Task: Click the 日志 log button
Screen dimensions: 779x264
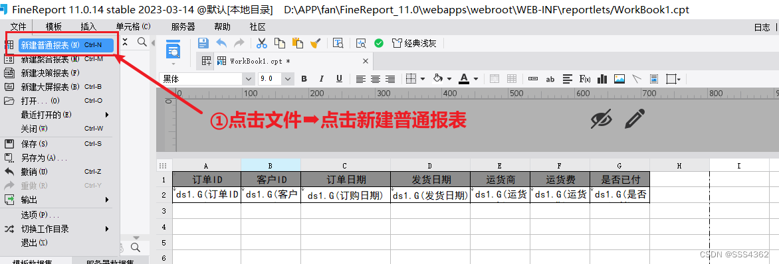Action: click(x=762, y=27)
